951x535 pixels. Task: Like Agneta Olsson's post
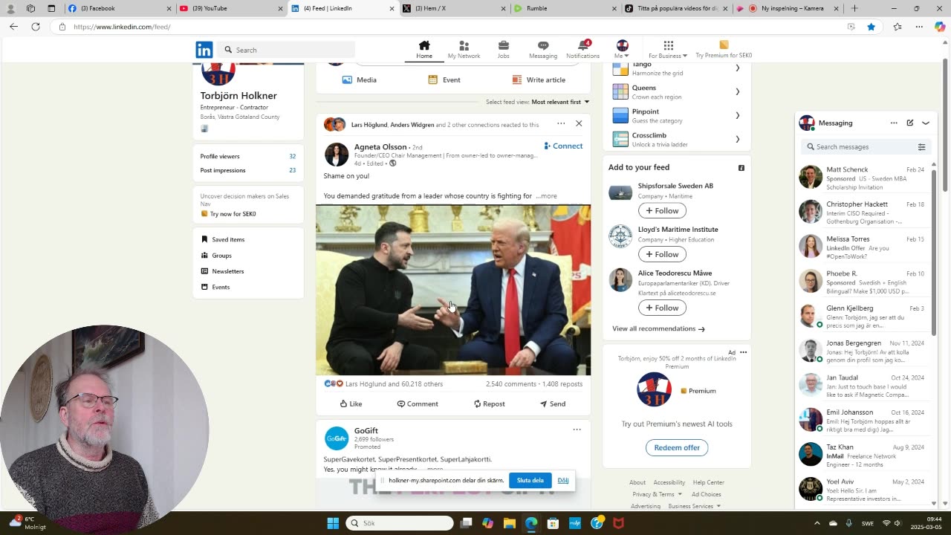coord(351,403)
